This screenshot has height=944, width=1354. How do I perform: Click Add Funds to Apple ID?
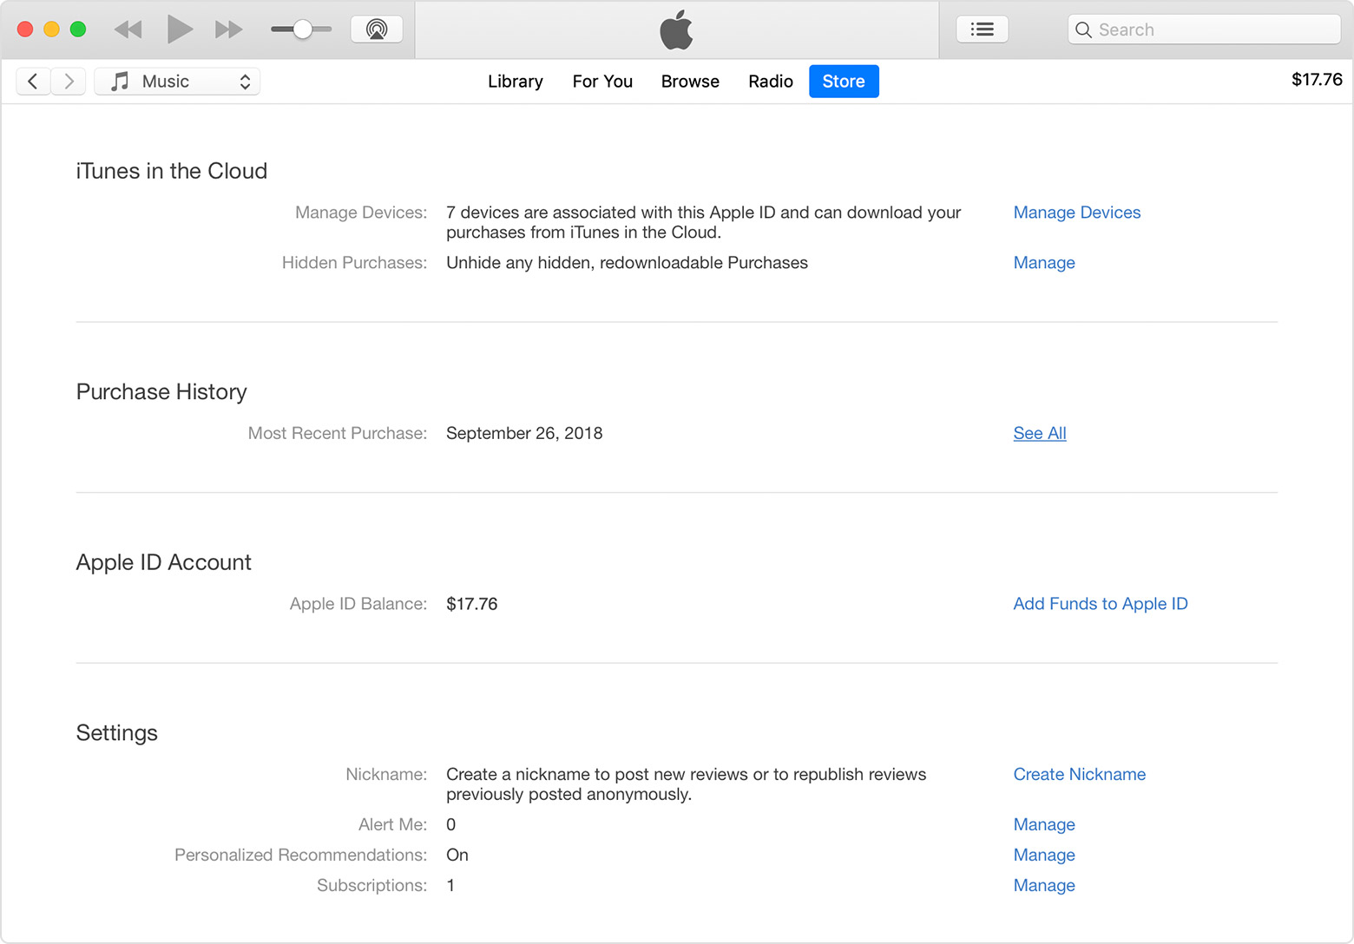click(1101, 604)
